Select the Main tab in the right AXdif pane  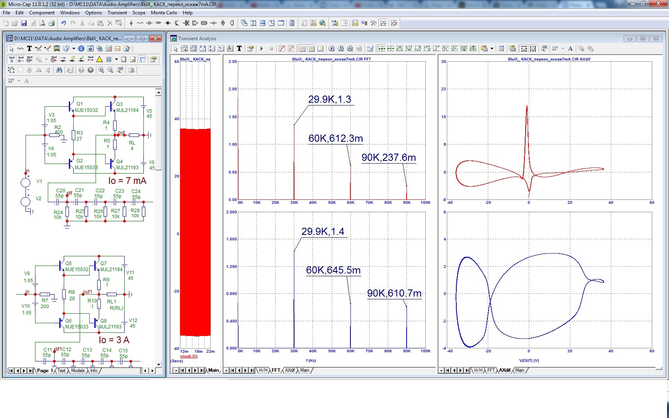coord(520,370)
